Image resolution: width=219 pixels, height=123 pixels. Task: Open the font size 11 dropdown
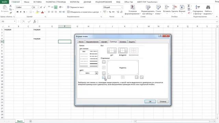pyautogui.click(x=38, y=7)
